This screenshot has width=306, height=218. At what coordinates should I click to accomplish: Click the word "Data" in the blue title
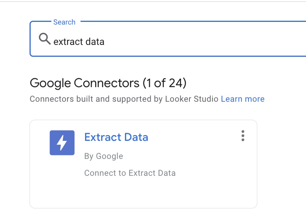coord(136,137)
